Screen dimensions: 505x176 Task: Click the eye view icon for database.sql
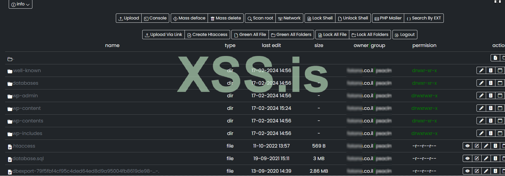coord(467,159)
